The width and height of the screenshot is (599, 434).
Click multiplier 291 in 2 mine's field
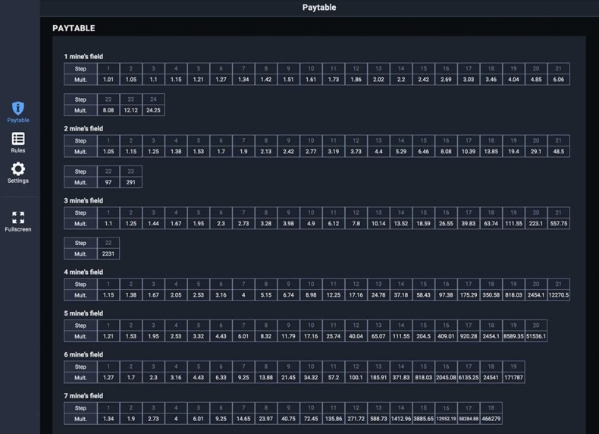(x=130, y=182)
